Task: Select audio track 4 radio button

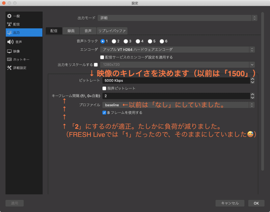Action: pyautogui.click(x=138, y=41)
